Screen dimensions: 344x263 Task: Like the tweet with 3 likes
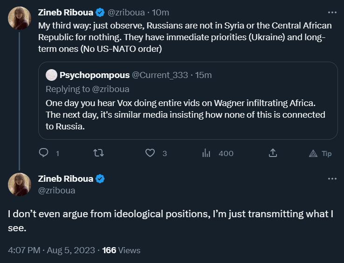[x=150, y=153]
